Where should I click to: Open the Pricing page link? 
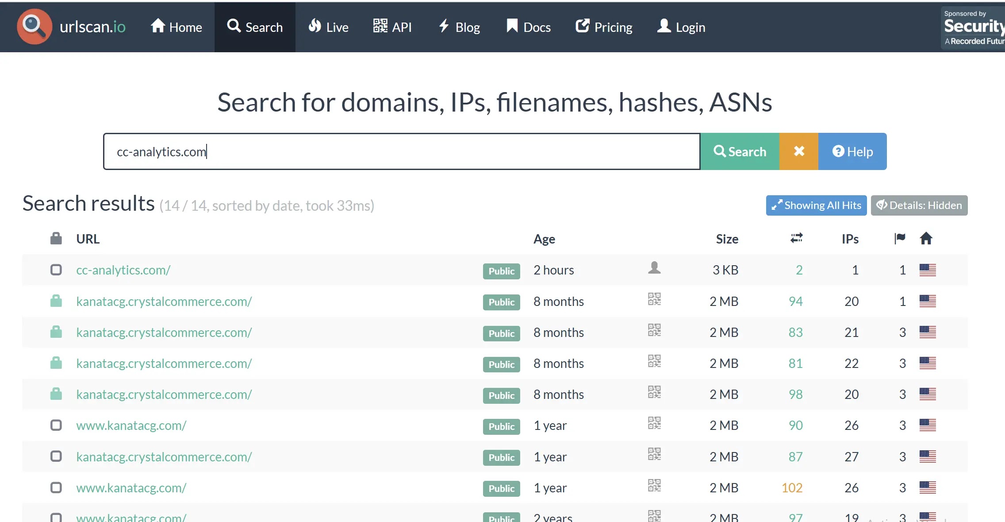coord(604,27)
